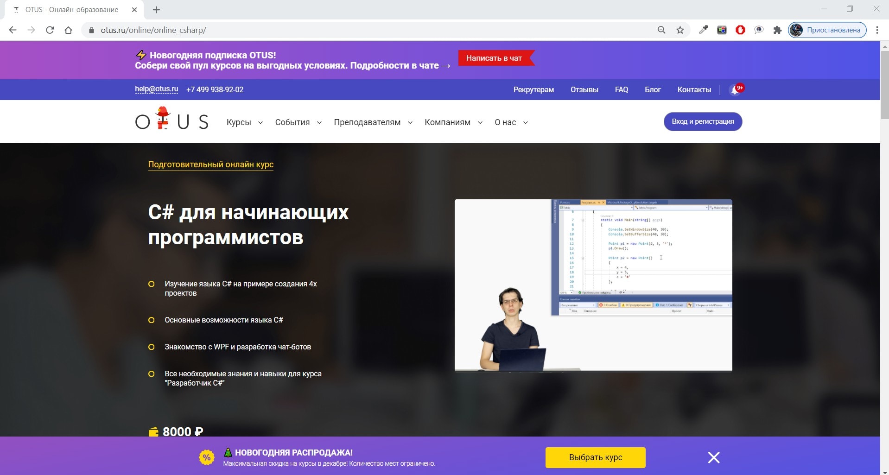The image size is (889, 475).
Task: Click the Новогодняя распродажа banner title
Action: pyautogui.click(x=294, y=453)
